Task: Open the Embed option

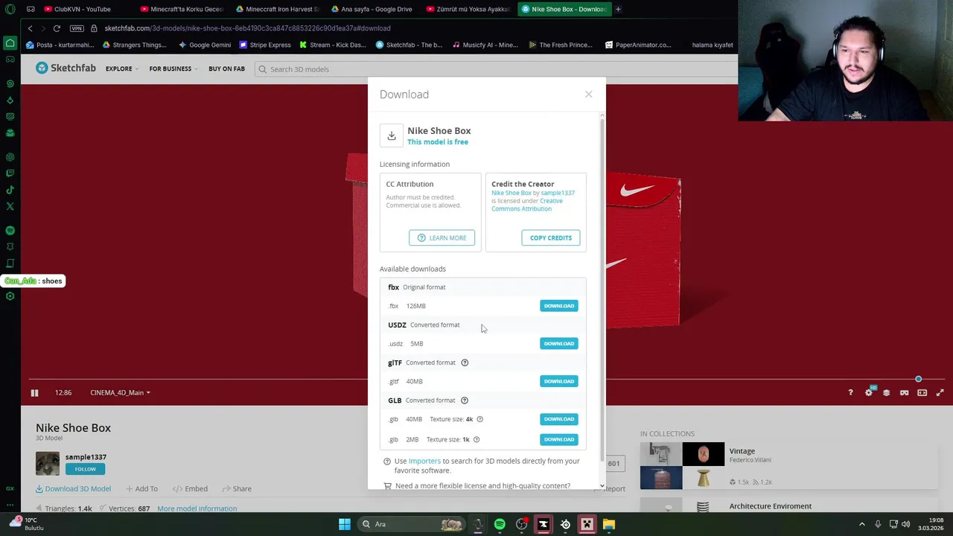Action: click(190, 488)
